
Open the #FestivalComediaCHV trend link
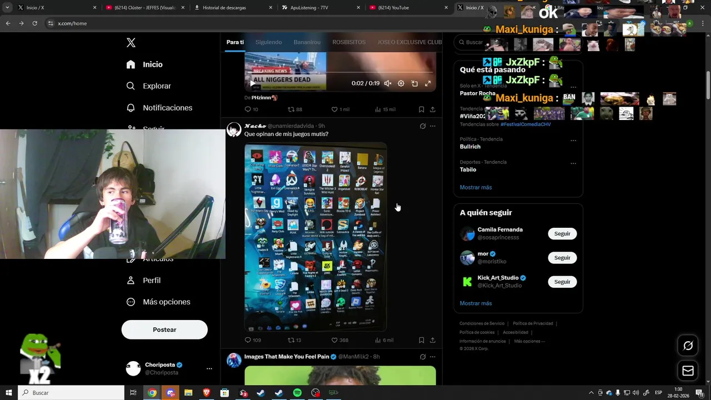point(525,124)
